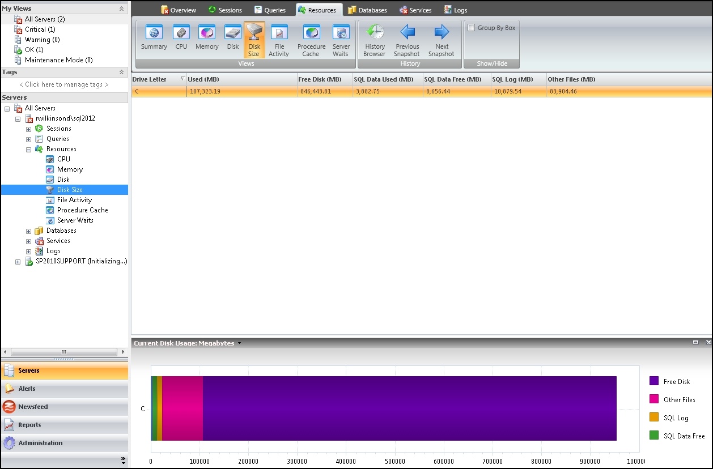Click here to manage tags link

[63, 84]
